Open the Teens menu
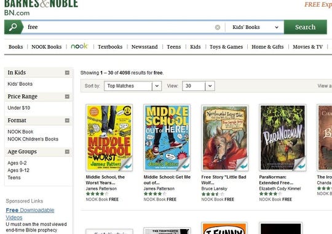Image resolution: width=332 pixels, height=234 pixels. 174,47
